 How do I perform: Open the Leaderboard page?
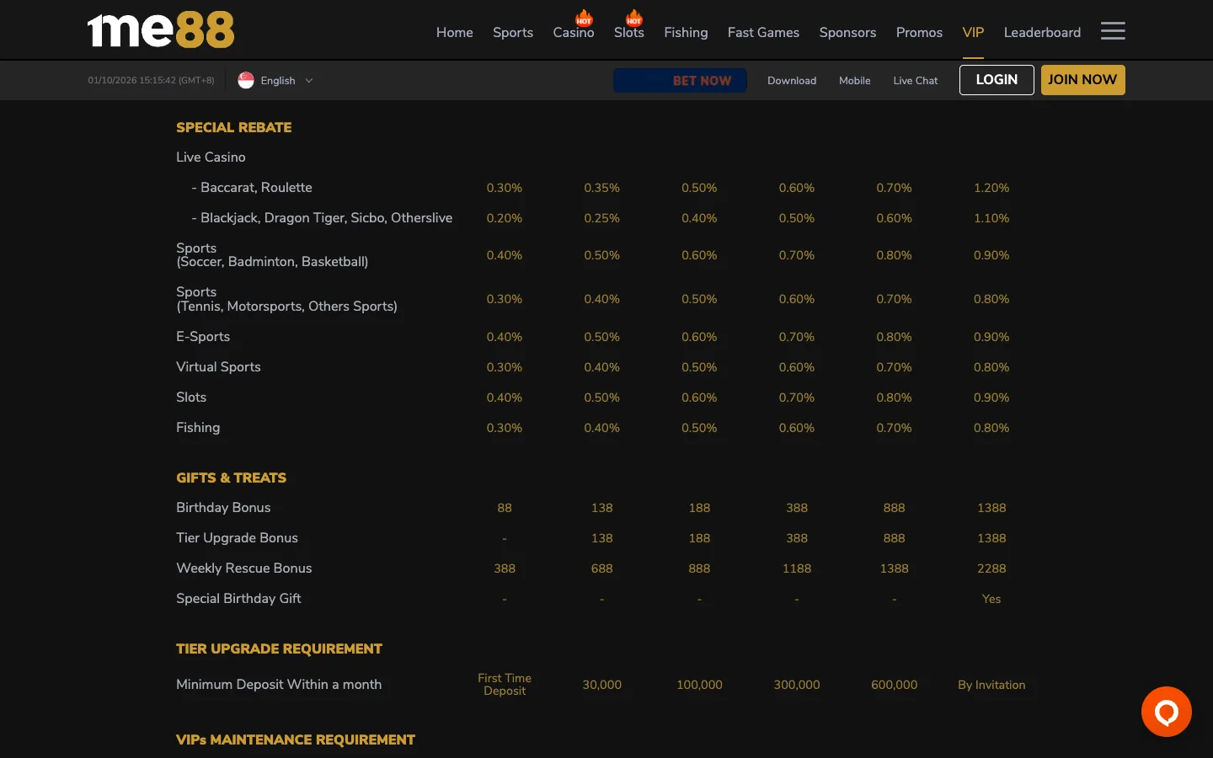(x=1042, y=32)
